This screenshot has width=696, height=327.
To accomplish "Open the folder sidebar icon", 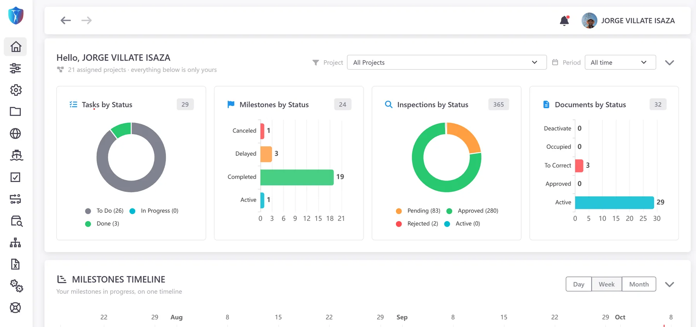I will click(x=15, y=112).
